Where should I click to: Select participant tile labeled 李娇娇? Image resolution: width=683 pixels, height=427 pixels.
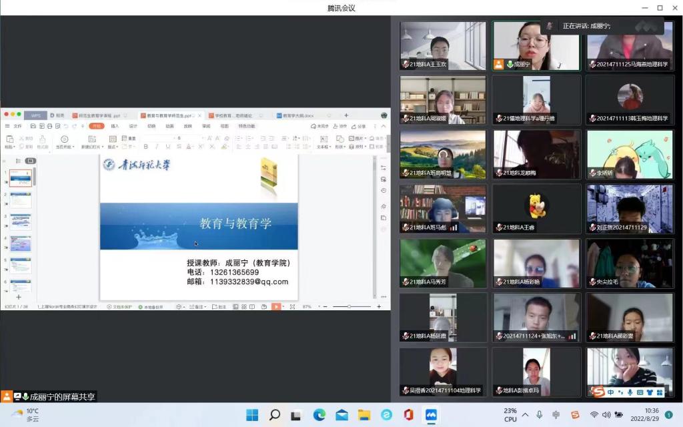(630, 155)
